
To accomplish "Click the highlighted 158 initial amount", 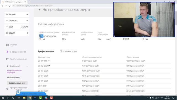I will pos(41,36).
